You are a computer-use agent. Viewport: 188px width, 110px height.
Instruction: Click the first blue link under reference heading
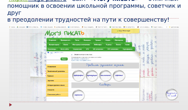pos(80,59)
